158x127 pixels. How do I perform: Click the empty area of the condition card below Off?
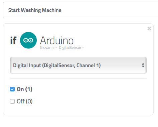pyautogui.click(x=78, y=110)
